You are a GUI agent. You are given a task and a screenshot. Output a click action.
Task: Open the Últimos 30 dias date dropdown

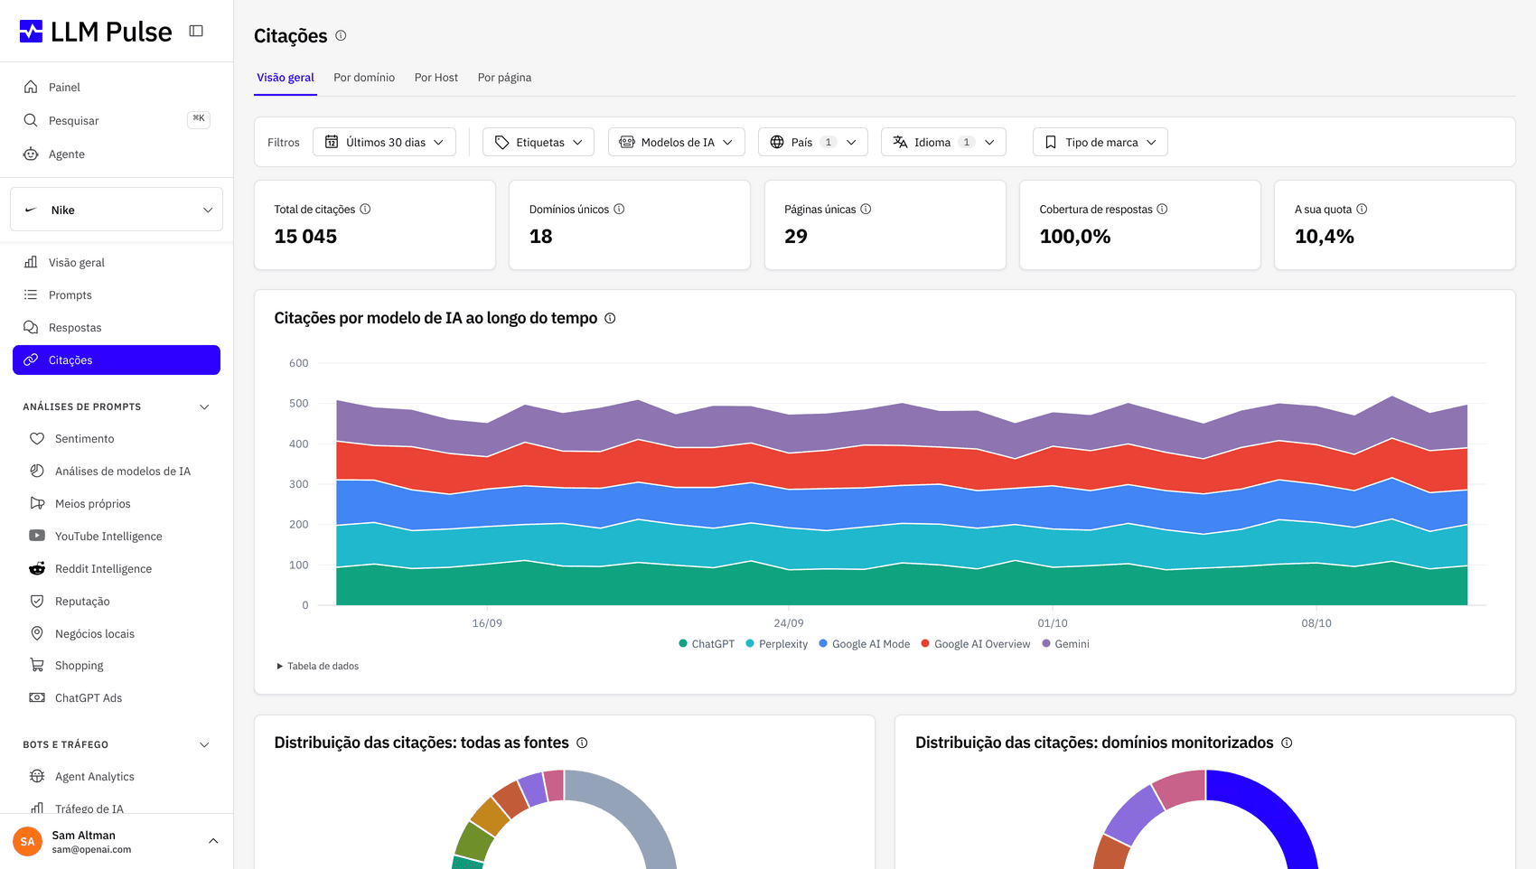coord(384,142)
